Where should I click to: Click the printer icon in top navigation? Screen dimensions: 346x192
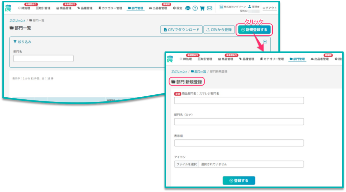188,8
